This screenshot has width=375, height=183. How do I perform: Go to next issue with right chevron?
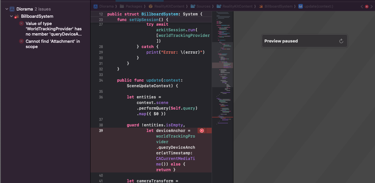(x=371, y=6)
